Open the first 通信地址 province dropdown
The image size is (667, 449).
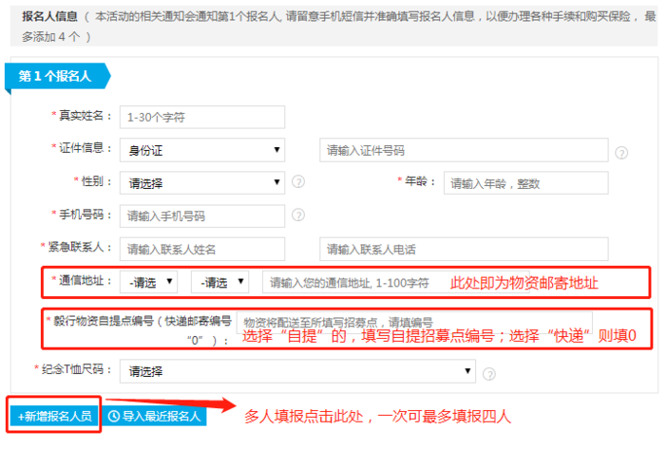(149, 282)
